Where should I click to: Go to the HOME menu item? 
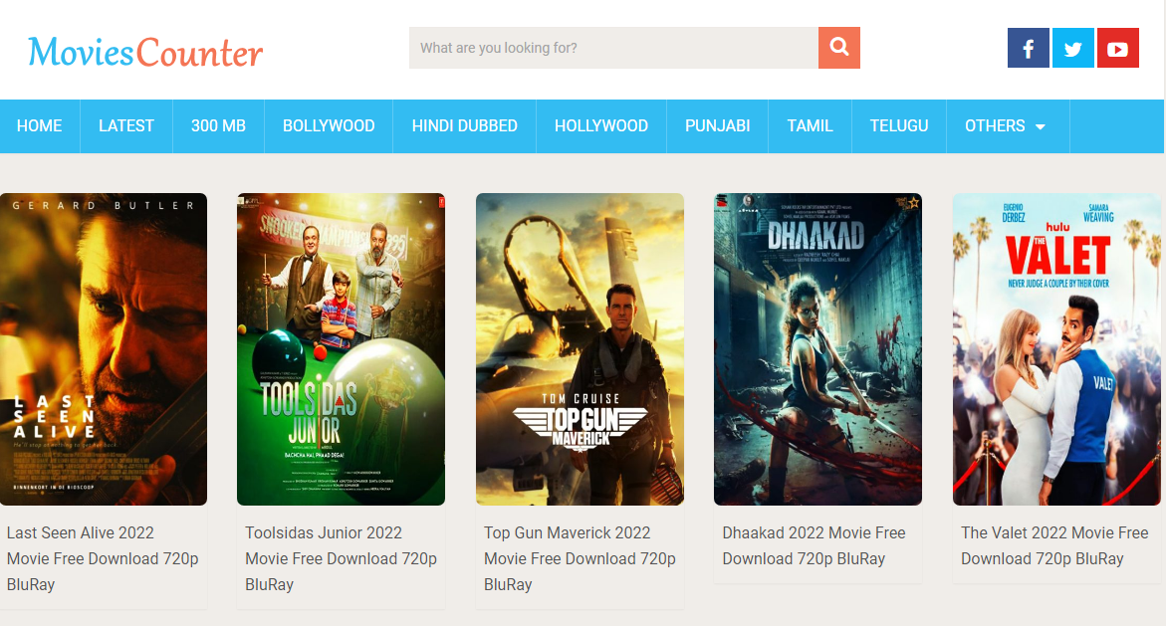coord(40,126)
